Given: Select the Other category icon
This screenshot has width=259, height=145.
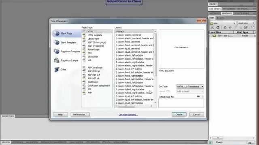Looking at the screenshot, I should (57, 69).
